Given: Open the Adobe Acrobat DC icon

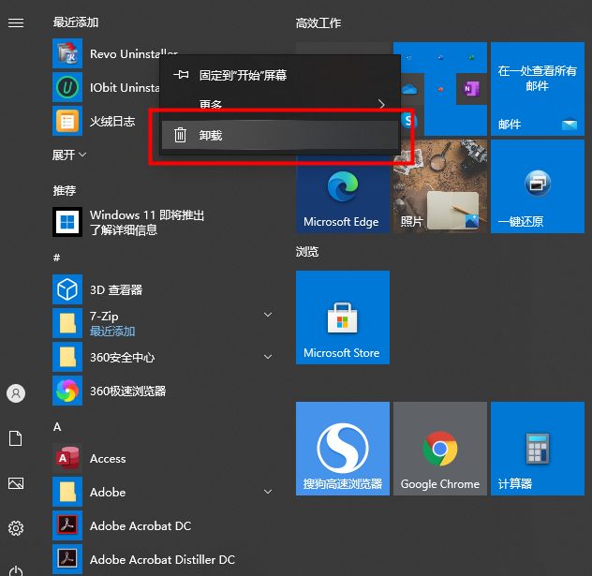Looking at the screenshot, I should [67, 525].
